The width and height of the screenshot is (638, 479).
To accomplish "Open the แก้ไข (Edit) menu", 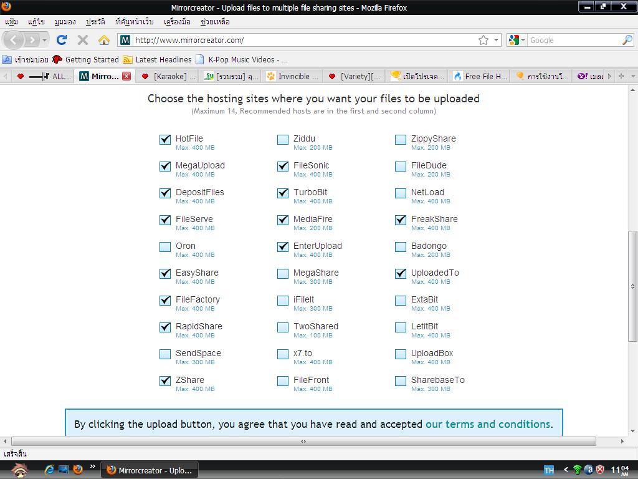I will [36, 22].
